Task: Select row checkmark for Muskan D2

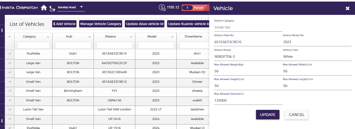Action: click(10, 72)
